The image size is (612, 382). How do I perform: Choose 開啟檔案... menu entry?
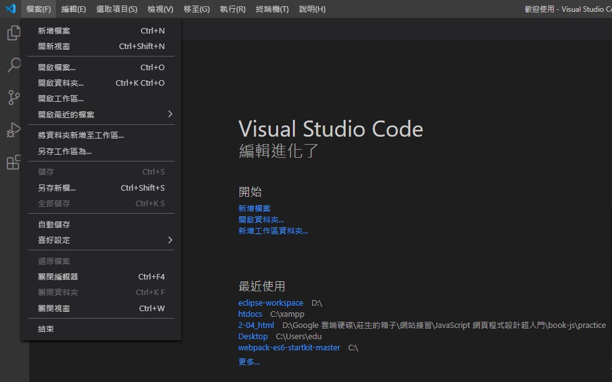pyautogui.click(x=101, y=68)
